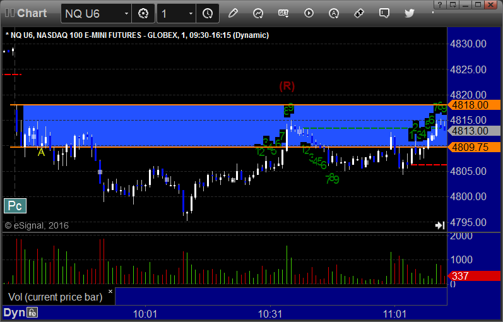The image size is (503, 322).
Task: Close the Vol (current price bar) panel
Action: (x=110, y=292)
